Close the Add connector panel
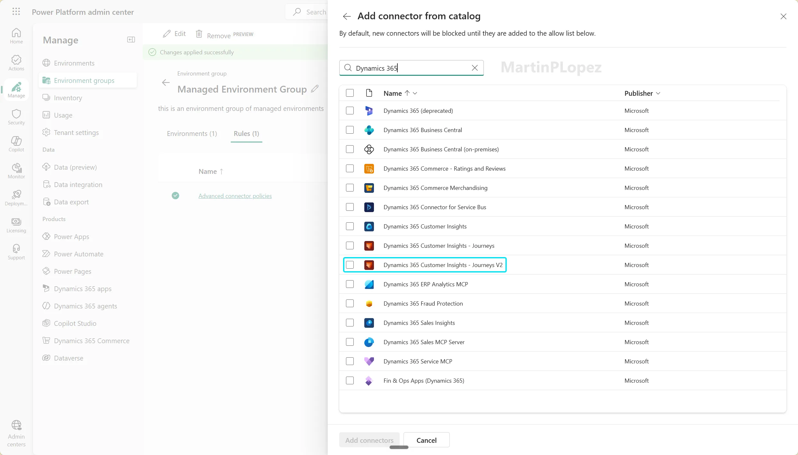 (x=783, y=16)
